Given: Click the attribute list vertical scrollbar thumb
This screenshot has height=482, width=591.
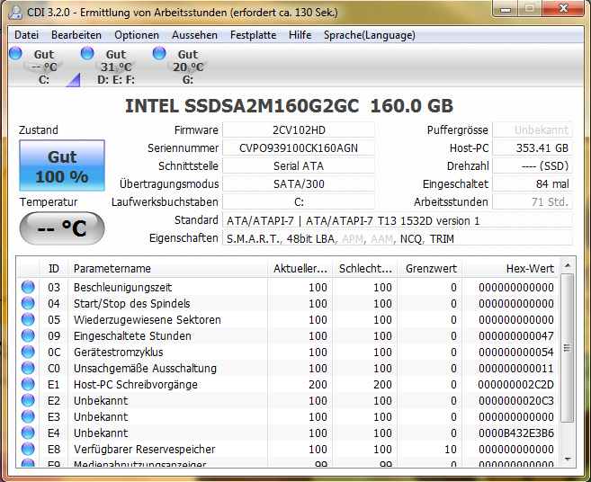Looking at the screenshot, I should pyautogui.click(x=568, y=348).
